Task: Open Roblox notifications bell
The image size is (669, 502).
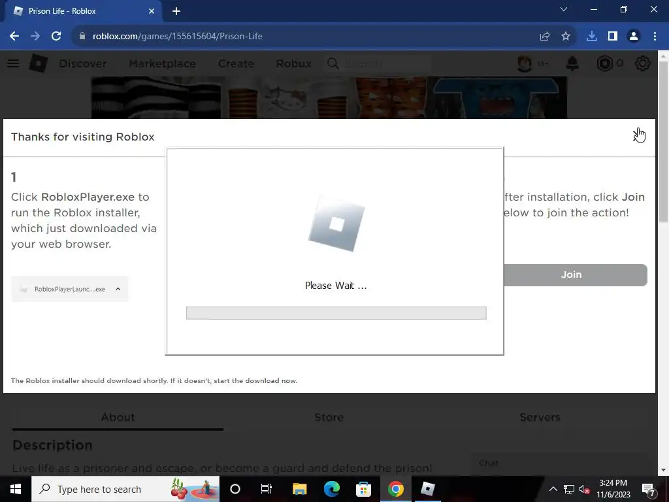Action: point(572,63)
